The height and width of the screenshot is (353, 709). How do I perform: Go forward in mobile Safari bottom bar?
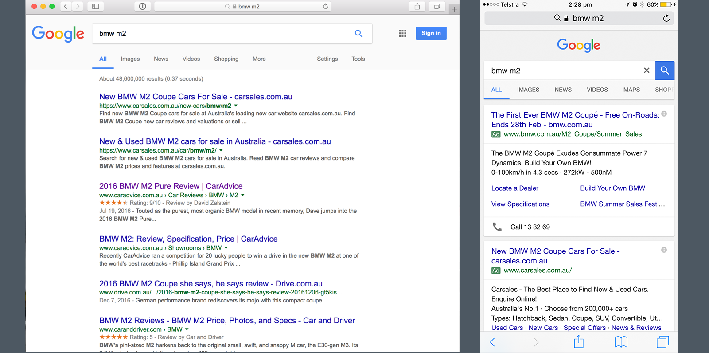click(x=536, y=342)
